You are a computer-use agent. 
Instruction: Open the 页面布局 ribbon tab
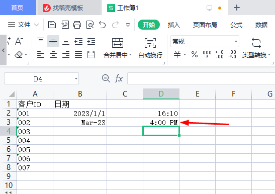(205, 25)
